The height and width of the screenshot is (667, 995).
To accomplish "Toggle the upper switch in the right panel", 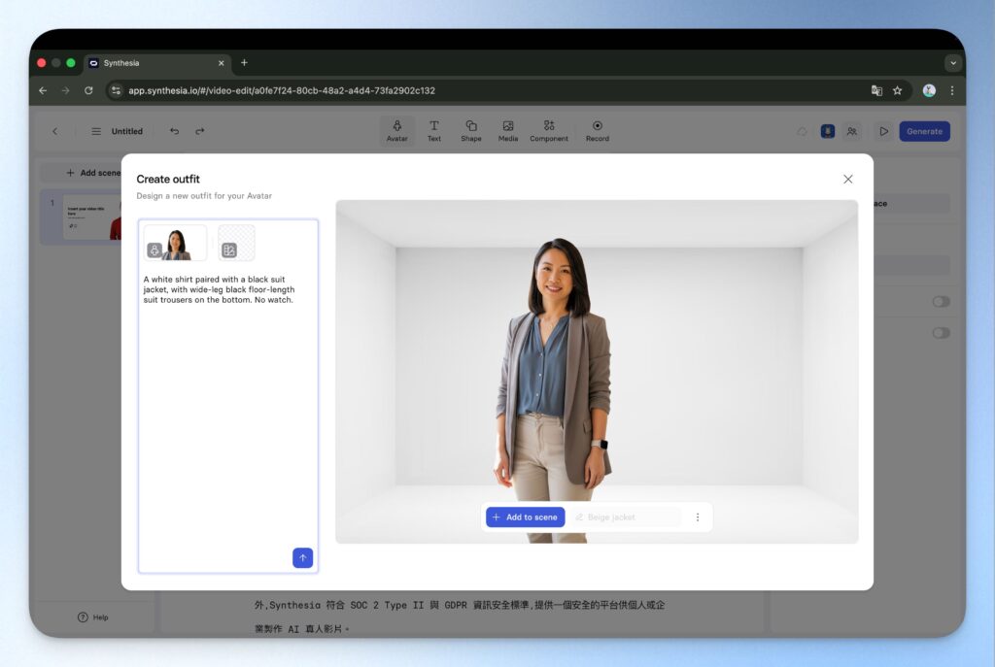I will click(x=940, y=302).
